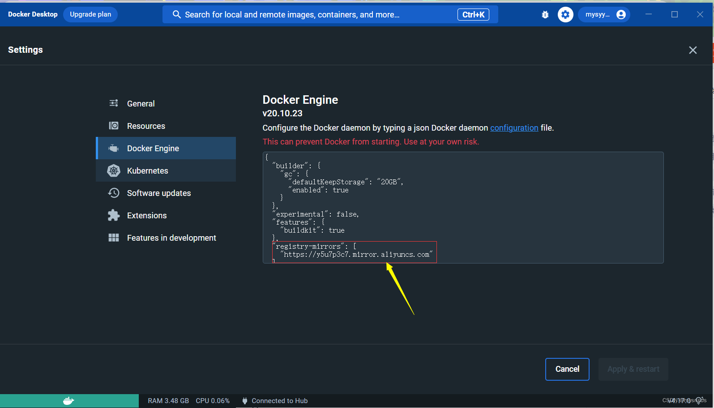
Task: Click the RAM 3.48 GB status
Action: [168, 401]
